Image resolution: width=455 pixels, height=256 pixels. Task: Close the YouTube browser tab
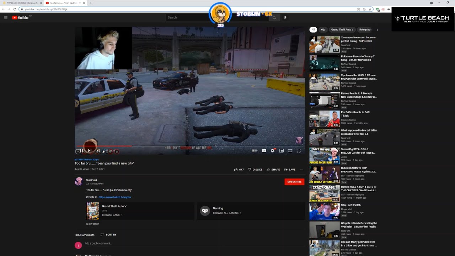[84, 3]
